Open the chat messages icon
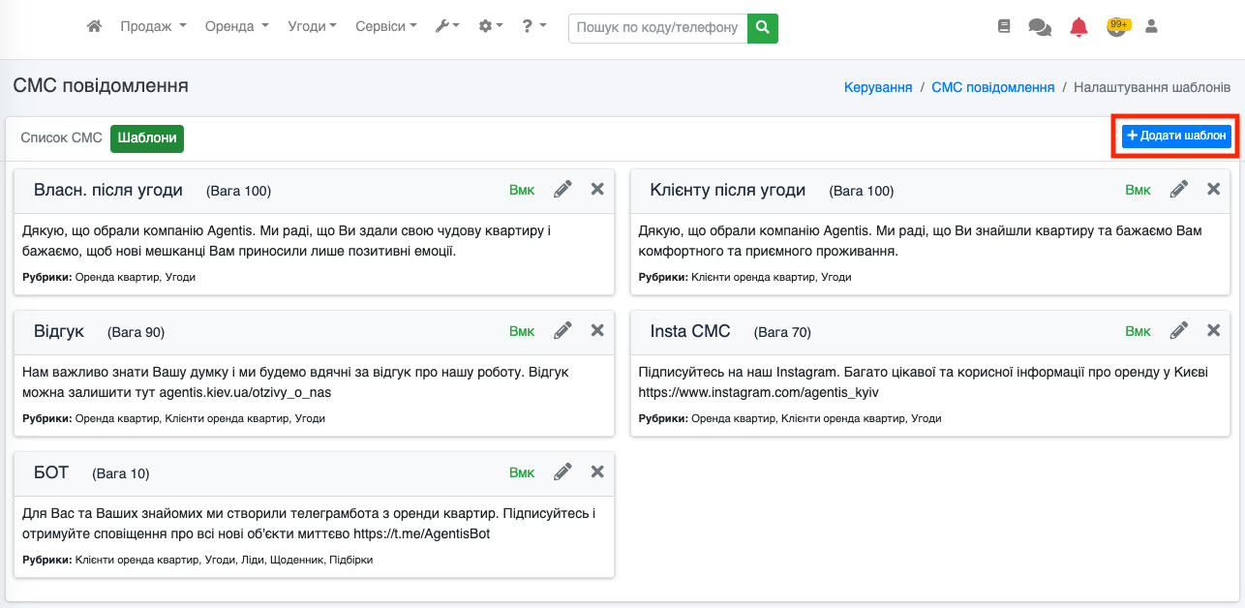This screenshot has width=1245, height=608. coord(1040,27)
